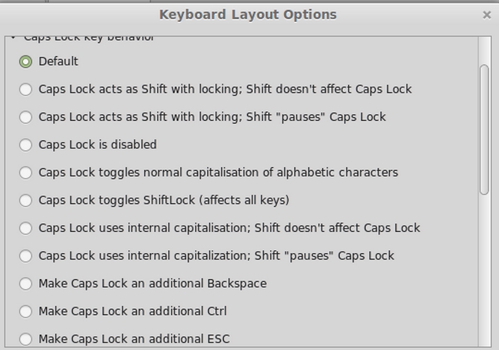Close the Keyboard Layout Options dialog
This screenshot has width=499, height=350.
coord(487,14)
